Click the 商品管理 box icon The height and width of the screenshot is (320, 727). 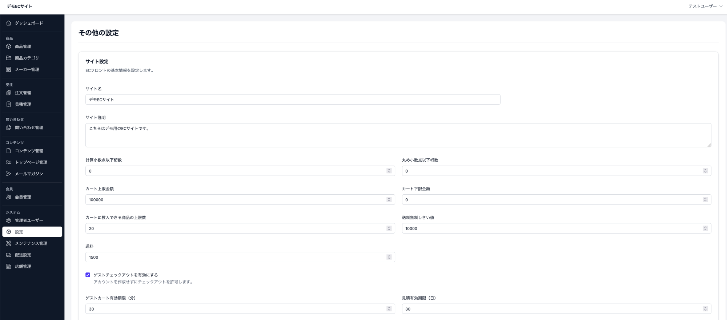(9, 46)
